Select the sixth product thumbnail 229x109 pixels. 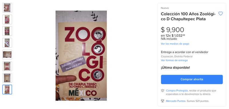click(7, 66)
